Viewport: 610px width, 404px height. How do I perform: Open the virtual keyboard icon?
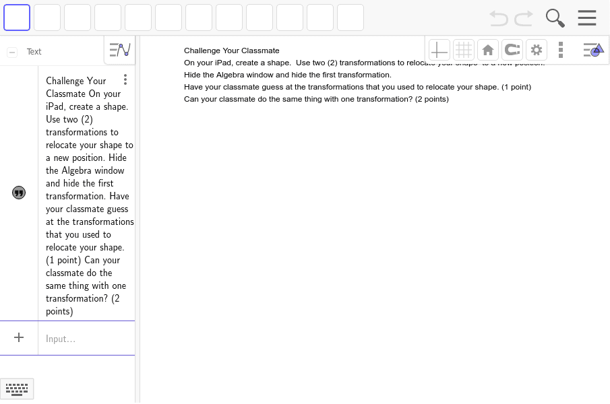point(17,389)
